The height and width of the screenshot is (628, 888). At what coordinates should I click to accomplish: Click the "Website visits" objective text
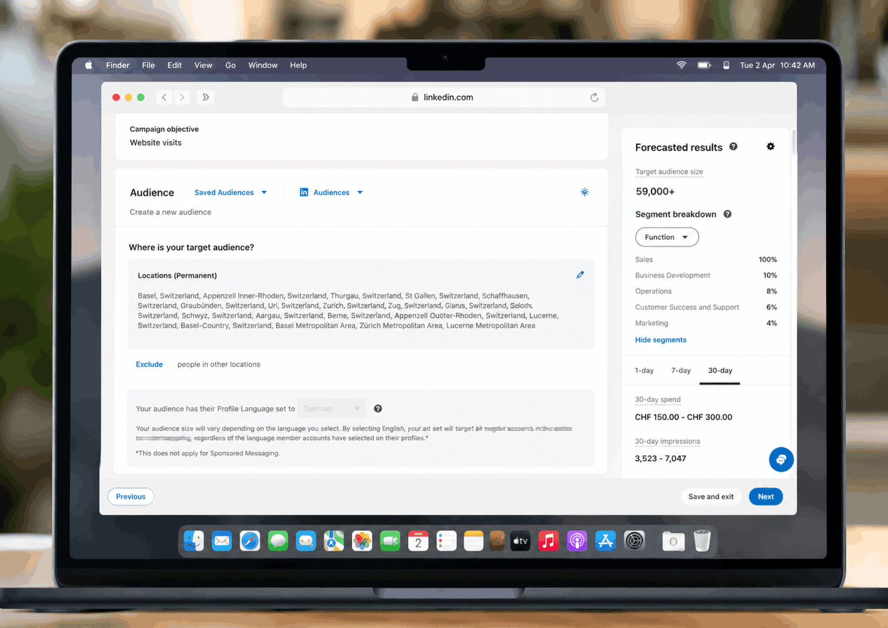click(155, 143)
